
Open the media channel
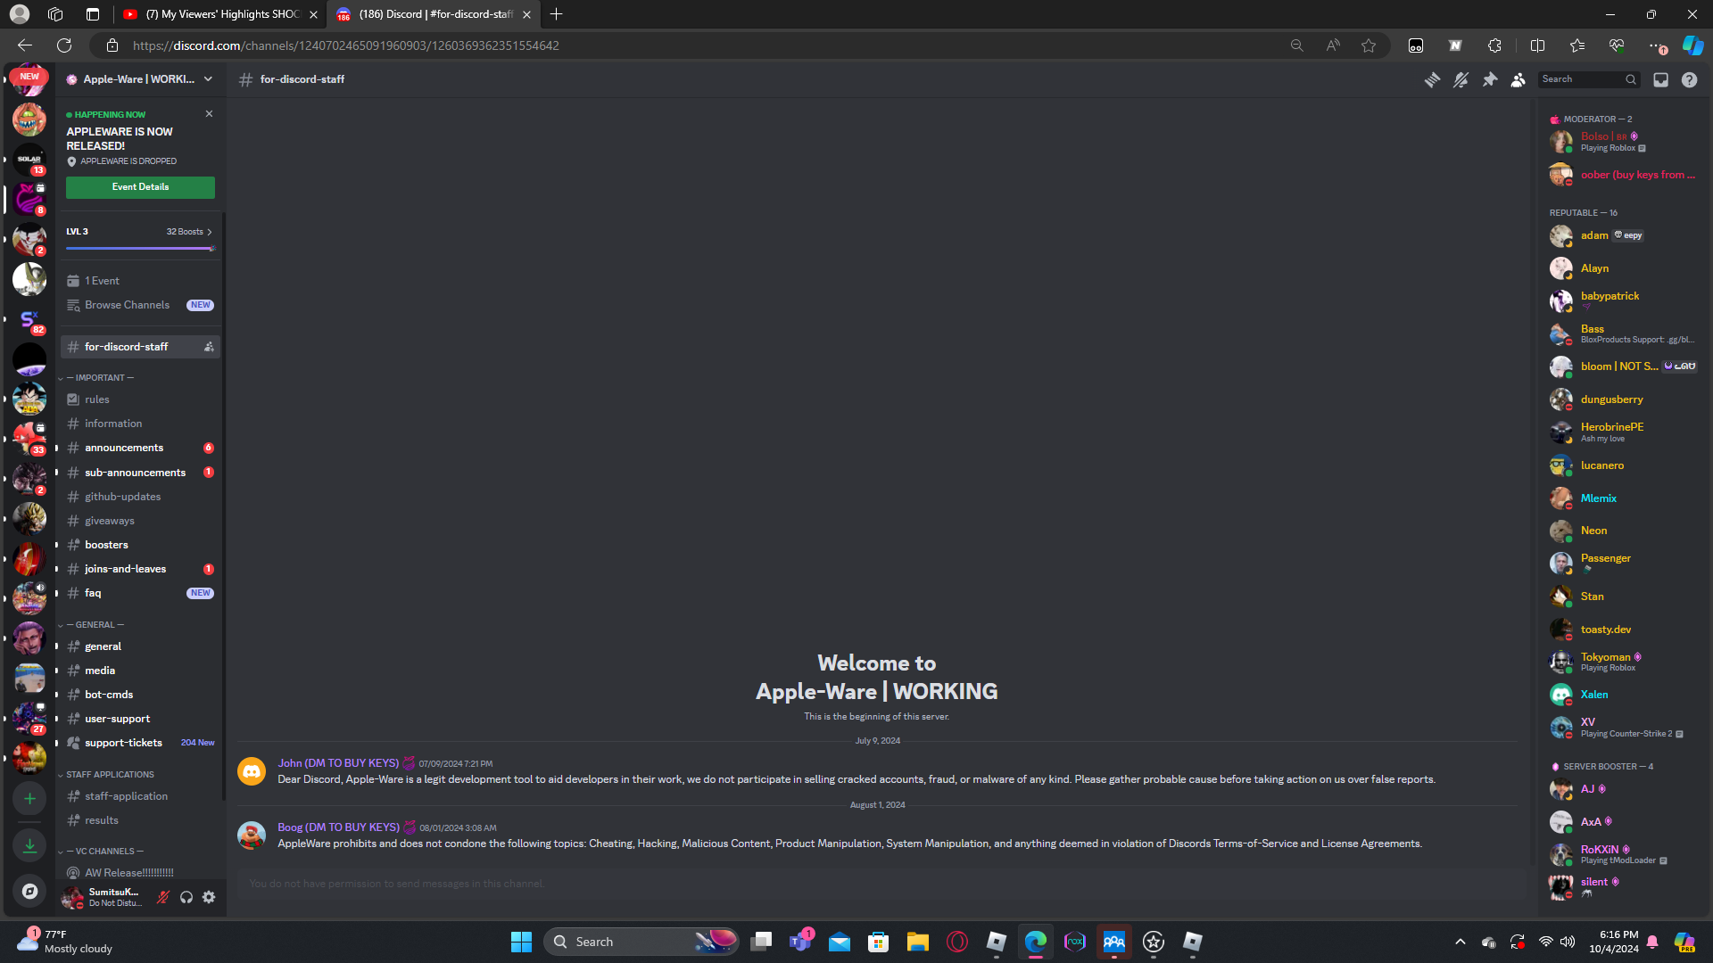click(x=140, y=671)
